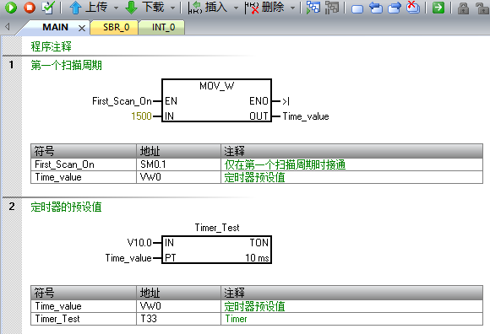Click network 1 title 第一个扫描周期

66,66
